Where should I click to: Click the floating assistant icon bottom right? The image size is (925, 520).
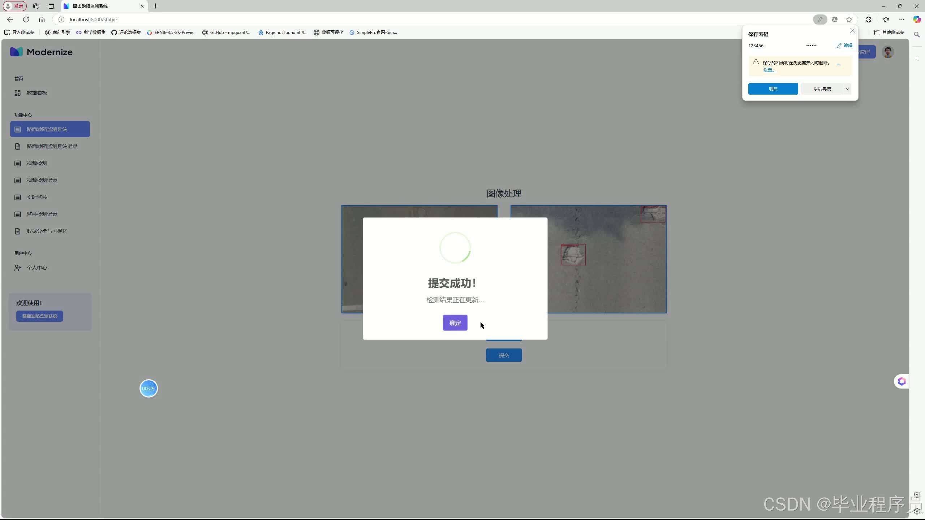(x=901, y=381)
